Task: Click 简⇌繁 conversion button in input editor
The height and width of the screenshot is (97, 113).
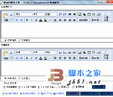Action: coord(95,20)
